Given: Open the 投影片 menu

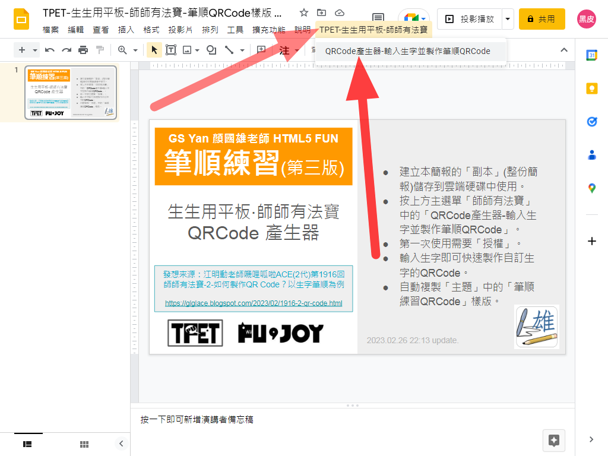Looking at the screenshot, I should coord(180,30).
